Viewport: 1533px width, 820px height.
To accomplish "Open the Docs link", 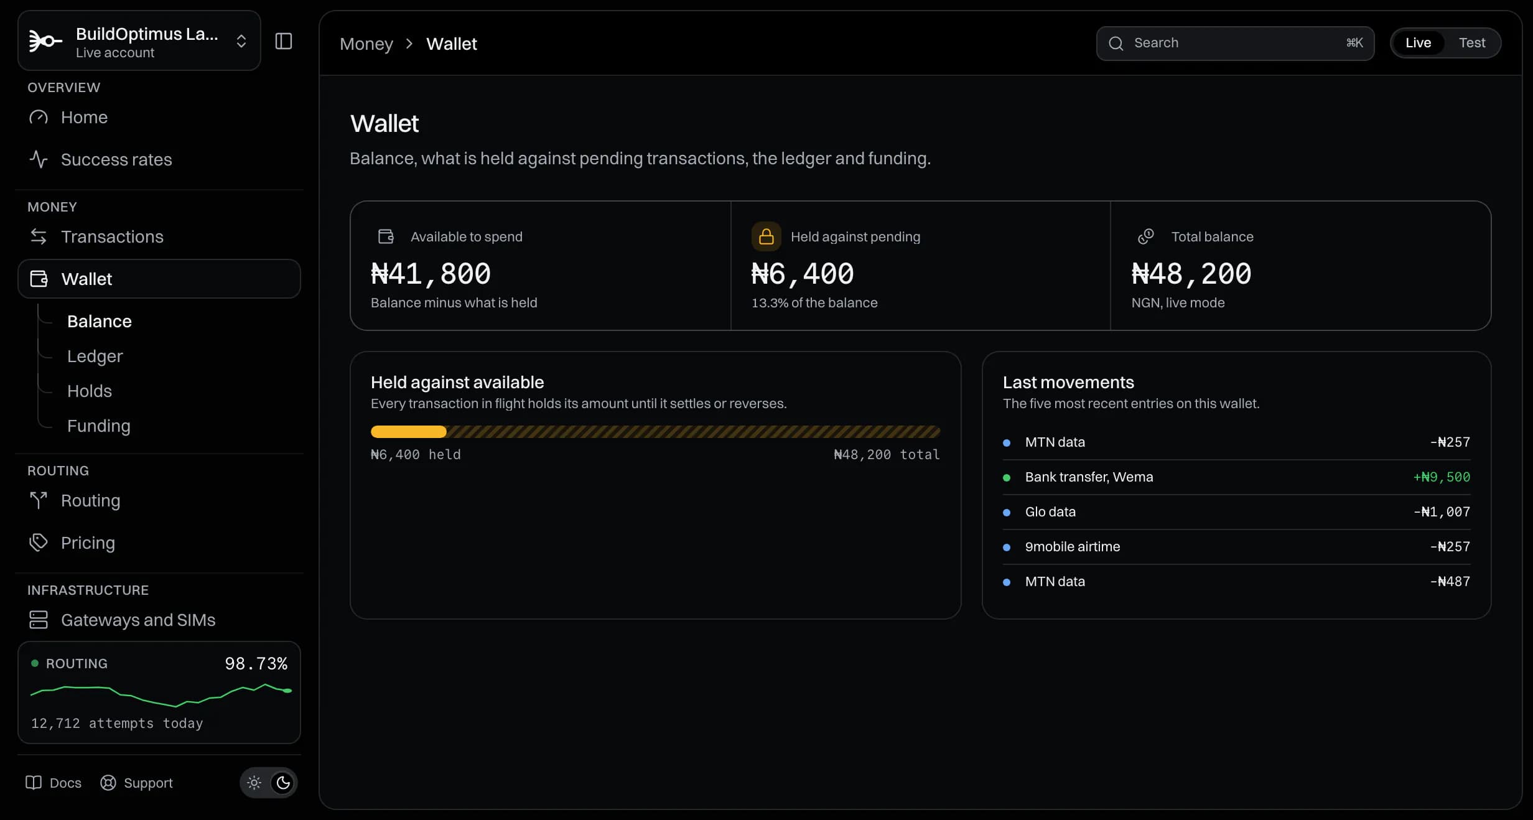I will 54,783.
